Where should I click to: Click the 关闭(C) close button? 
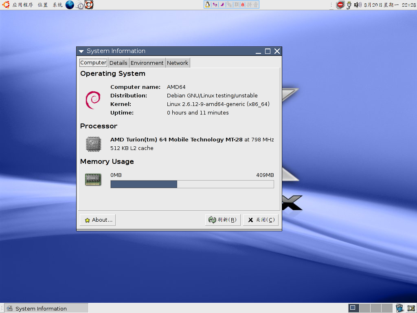[x=261, y=220]
